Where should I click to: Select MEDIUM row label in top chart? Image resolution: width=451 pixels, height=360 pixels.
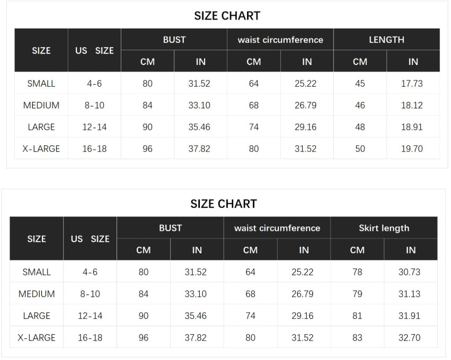(x=41, y=105)
